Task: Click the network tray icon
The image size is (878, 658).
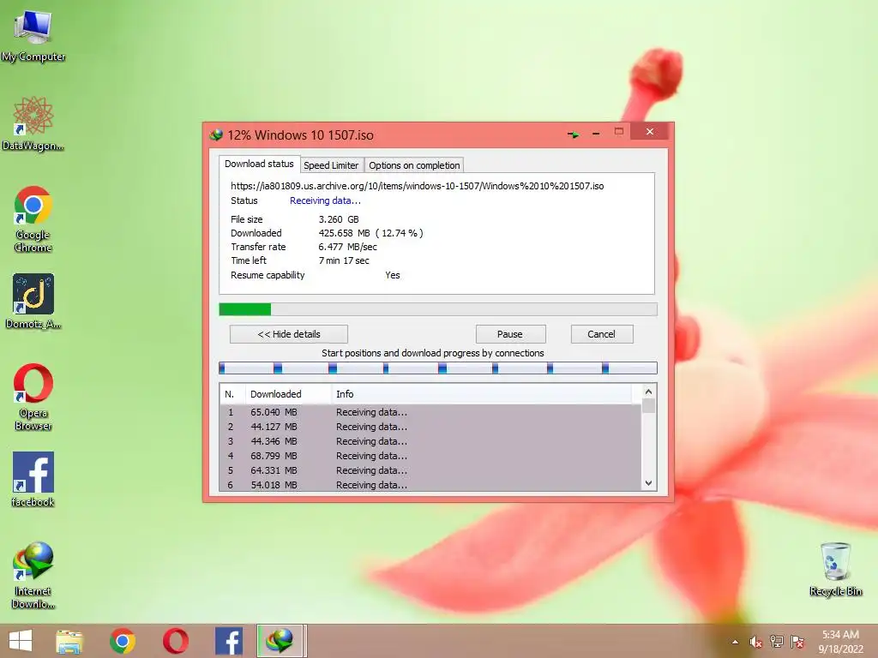Action: [777, 642]
